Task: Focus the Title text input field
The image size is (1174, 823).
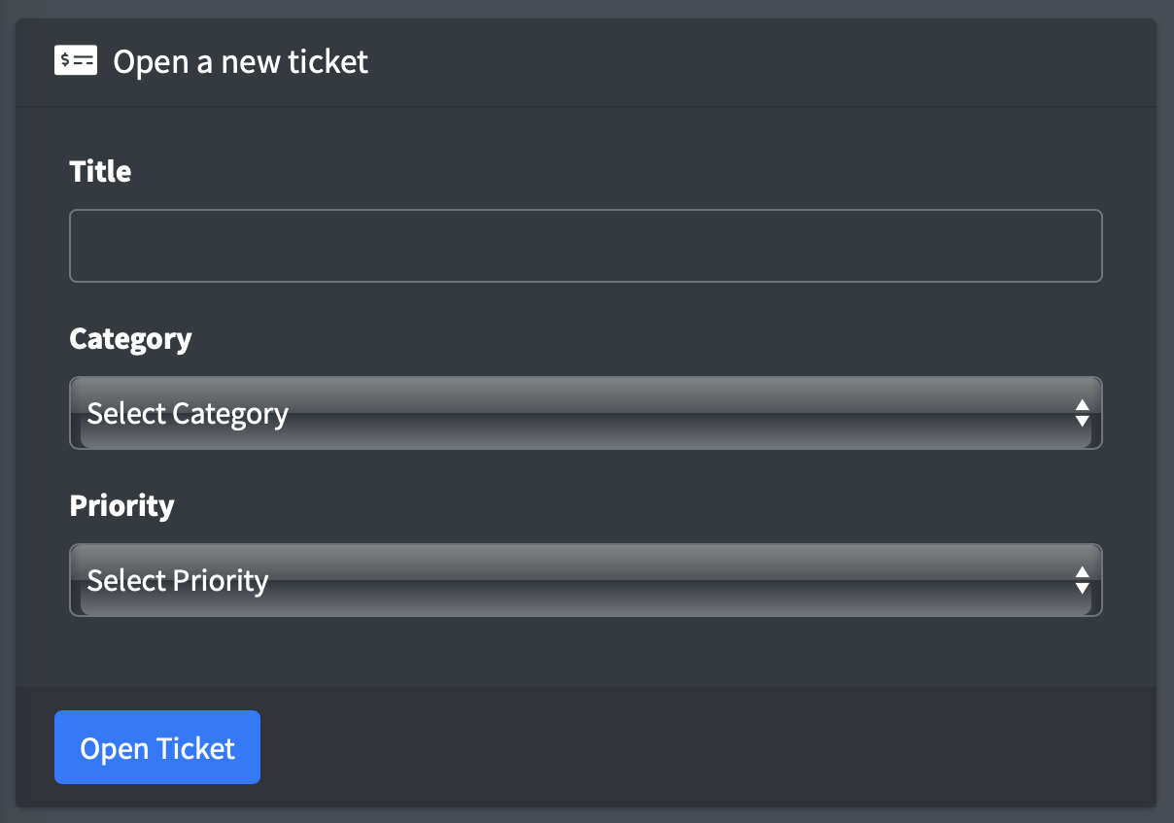Action: (x=585, y=246)
